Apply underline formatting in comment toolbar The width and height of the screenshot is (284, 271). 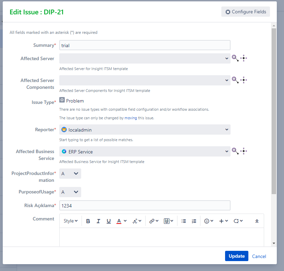(x=109, y=221)
